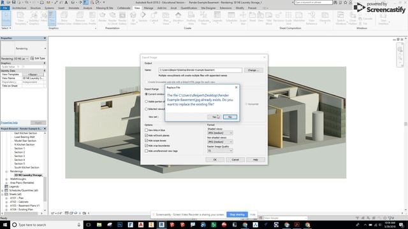The image size is (408, 229).
Task: Click Title Block ribbon icon
Action: tap(269, 18)
